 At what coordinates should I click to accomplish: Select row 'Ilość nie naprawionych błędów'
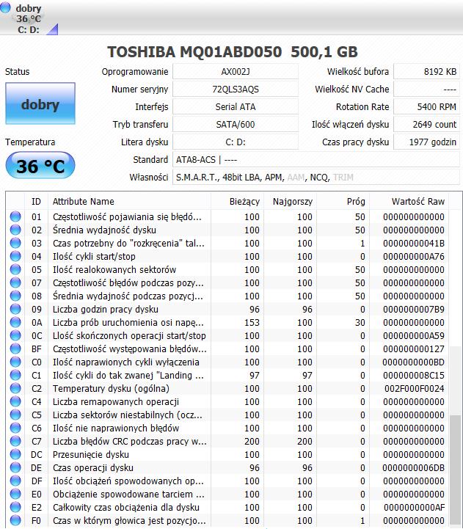(227, 428)
